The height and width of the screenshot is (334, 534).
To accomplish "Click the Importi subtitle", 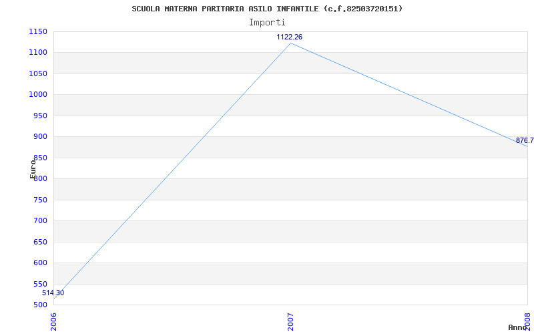I will [x=267, y=23].
